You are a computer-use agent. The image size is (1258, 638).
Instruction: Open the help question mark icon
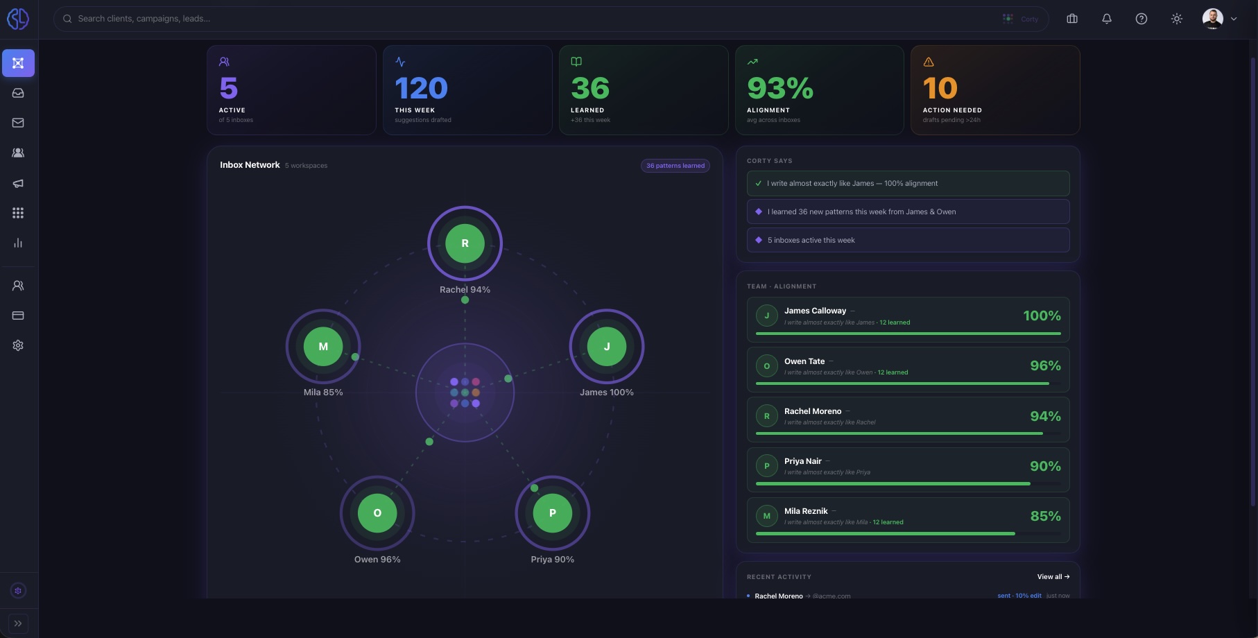(x=1141, y=19)
